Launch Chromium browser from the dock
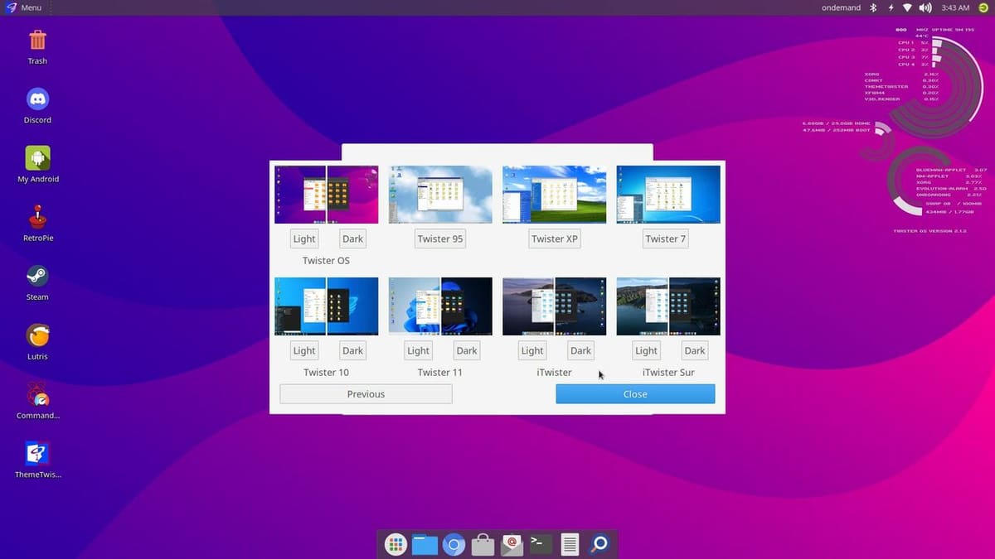This screenshot has height=559, width=995. click(x=454, y=544)
